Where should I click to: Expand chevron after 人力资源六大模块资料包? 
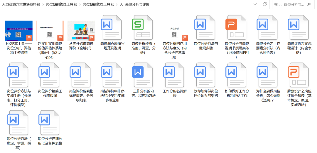[43, 4]
